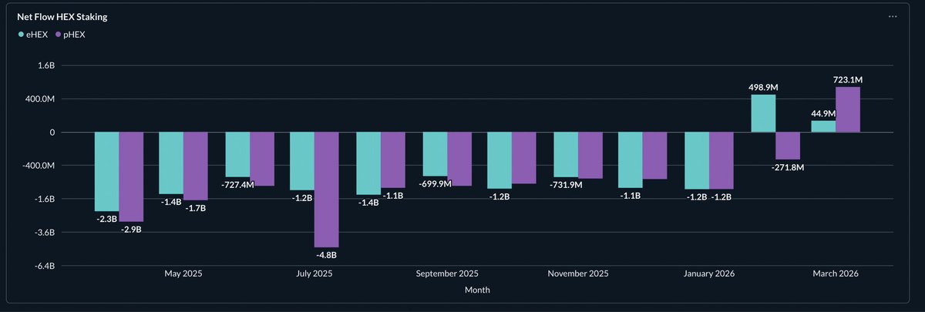Click the purple pHEX legend color dot
This screenshot has width=925, height=312.
(x=57, y=35)
